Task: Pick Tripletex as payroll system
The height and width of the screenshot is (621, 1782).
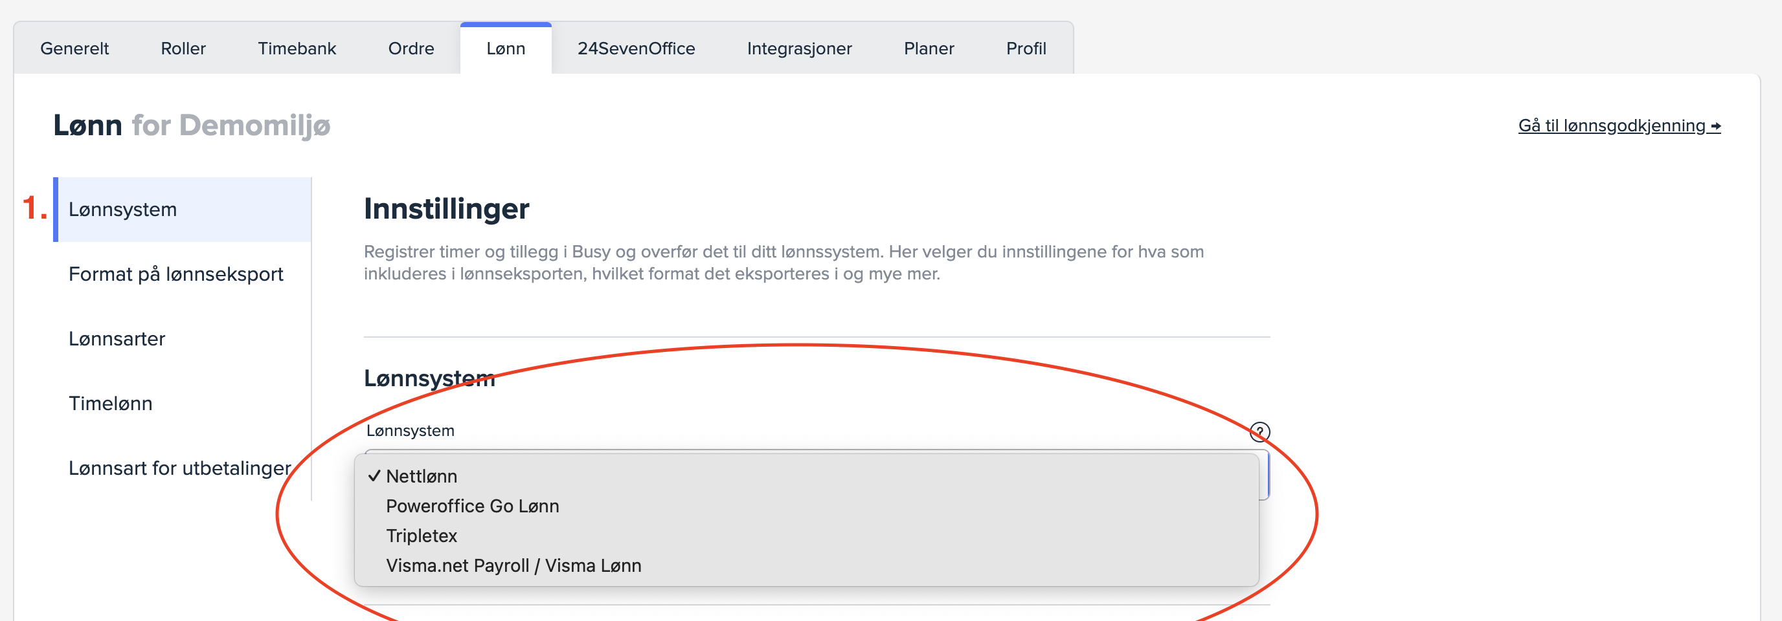Action: pyautogui.click(x=422, y=536)
